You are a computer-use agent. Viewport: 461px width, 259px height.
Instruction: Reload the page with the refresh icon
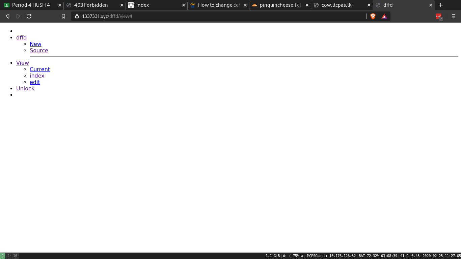click(29, 16)
